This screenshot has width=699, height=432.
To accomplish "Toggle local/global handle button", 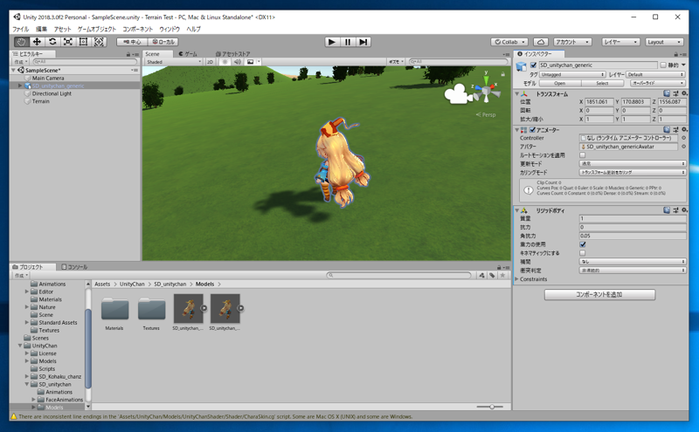I will tap(163, 42).
